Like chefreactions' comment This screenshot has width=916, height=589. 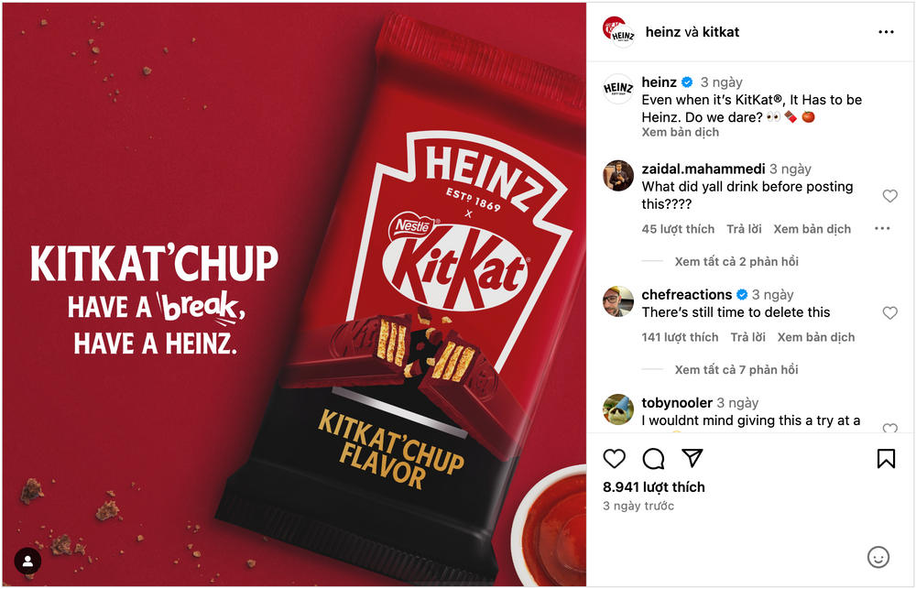point(889,312)
